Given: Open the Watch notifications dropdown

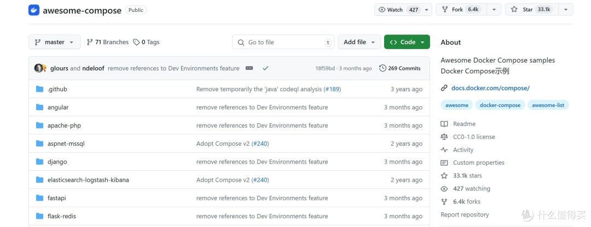Looking at the screenshot, I should [427, 10].
